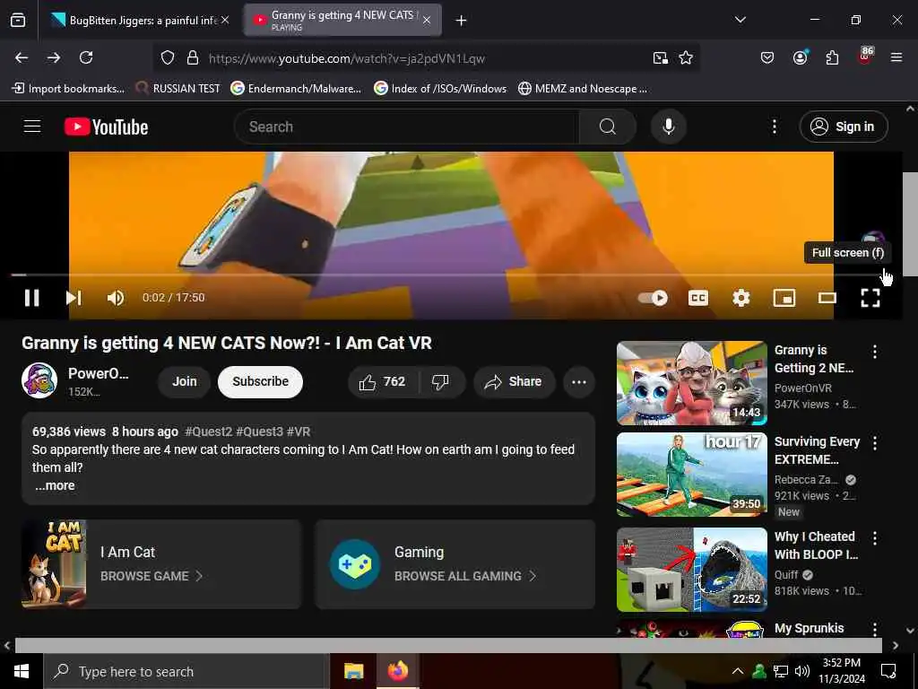Open menu for 'Surviving Every EXTREME' video
This screenshot has height=689, width=918.
(x=875, y=443)
